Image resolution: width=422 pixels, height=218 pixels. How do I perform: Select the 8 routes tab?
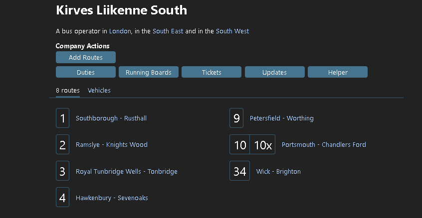pyautogui.click(x=67, y=91)
